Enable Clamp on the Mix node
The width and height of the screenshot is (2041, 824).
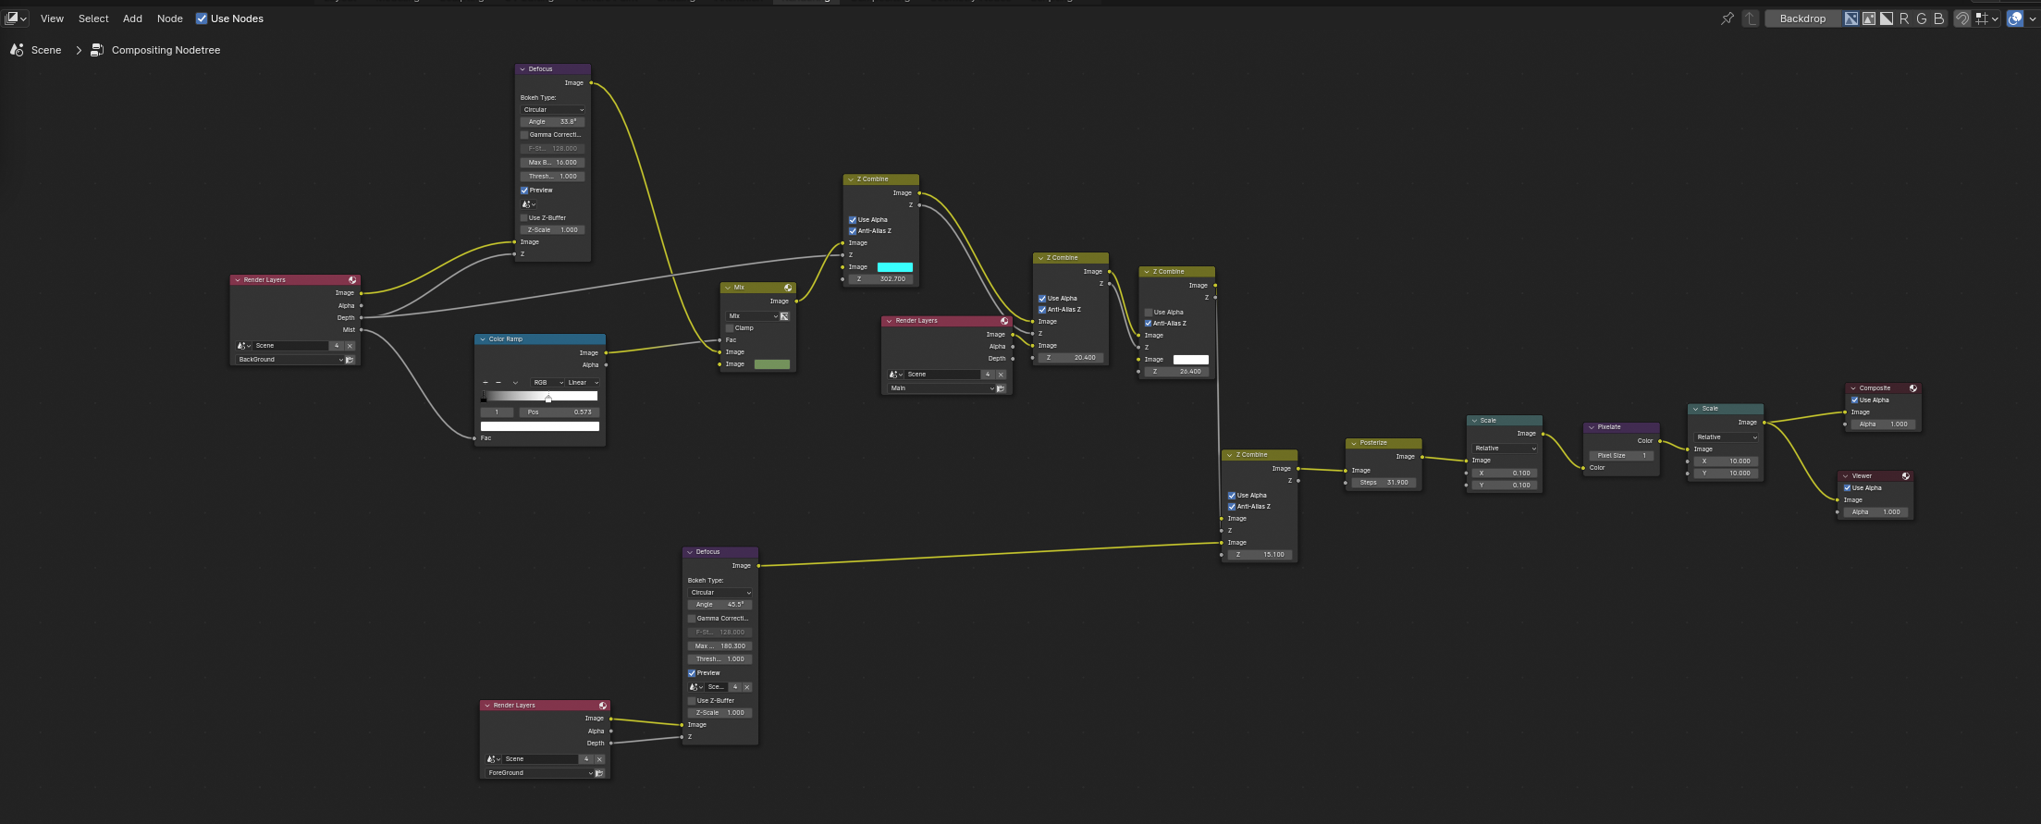coord(730,328)
